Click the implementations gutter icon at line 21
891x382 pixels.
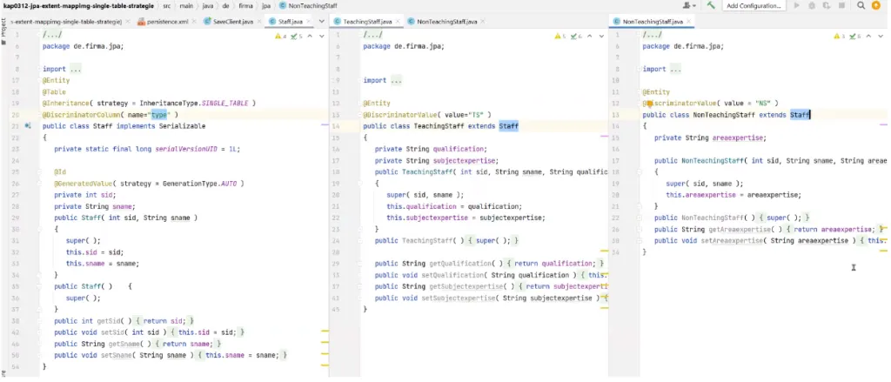[27, 126]
